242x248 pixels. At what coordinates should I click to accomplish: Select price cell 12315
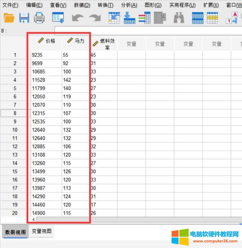pyautogui.click(x=46, y=113)
